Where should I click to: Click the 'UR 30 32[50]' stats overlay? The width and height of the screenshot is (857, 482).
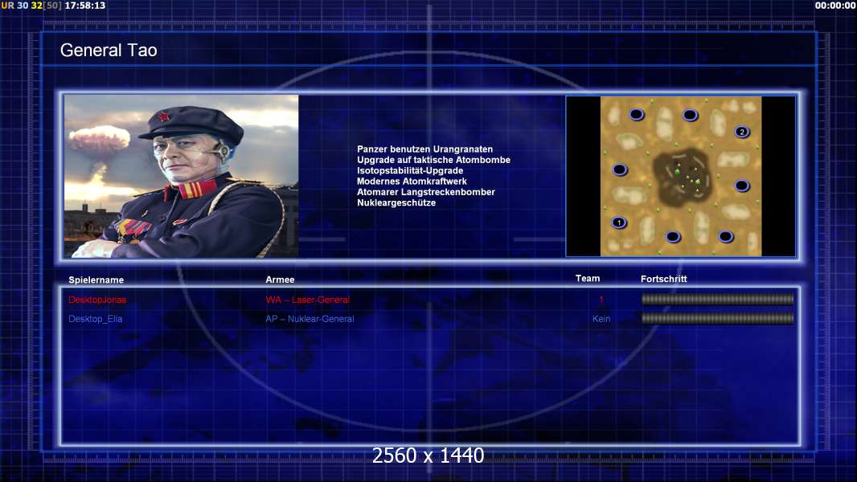pyautogui.click(x=31, y=6)
